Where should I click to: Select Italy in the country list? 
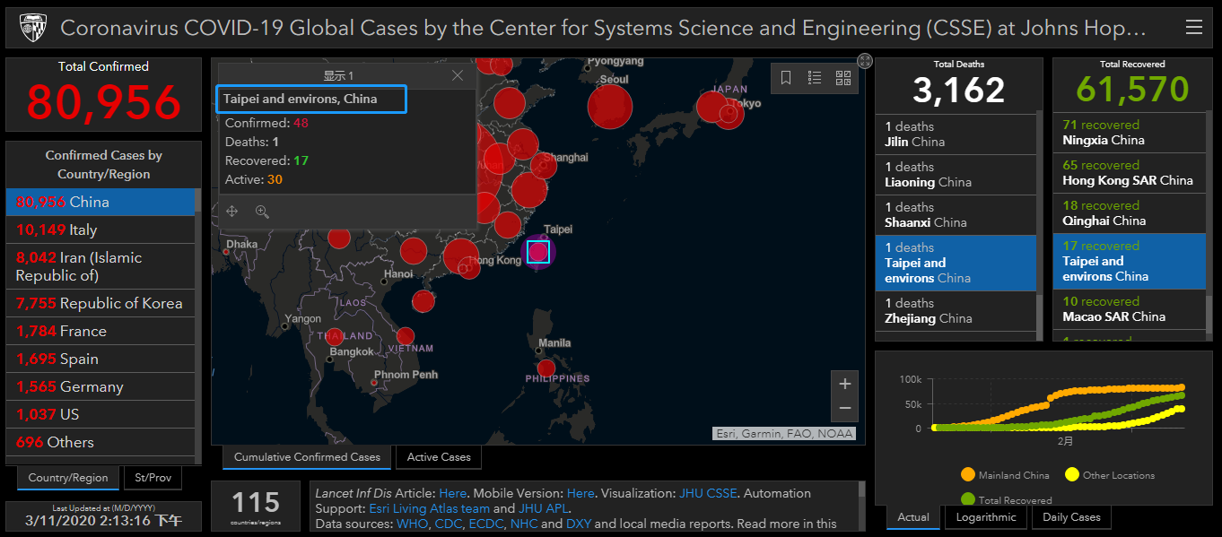pyautogui.click(x=100, y=230)
